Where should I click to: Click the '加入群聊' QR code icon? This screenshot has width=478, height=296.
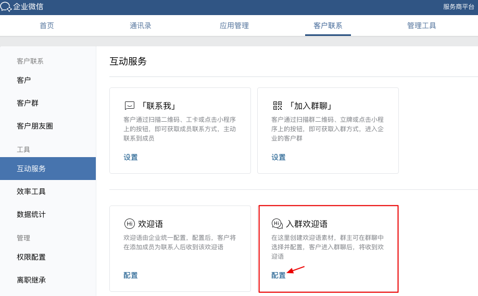(x=278, y=106)
